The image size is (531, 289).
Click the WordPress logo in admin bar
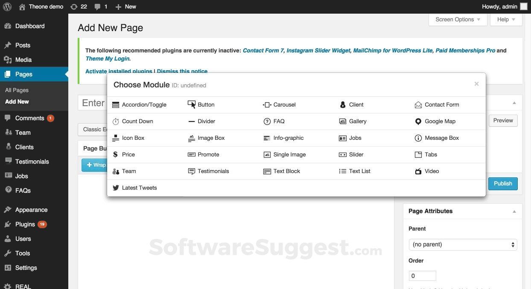pos(7,6)
